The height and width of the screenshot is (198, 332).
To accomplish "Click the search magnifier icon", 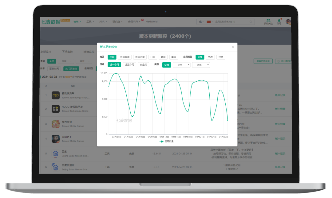I will click(x=251, y=22).
